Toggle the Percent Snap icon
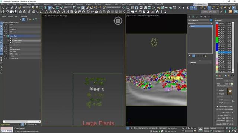Image resolution: width=238 pixels, height=133 pixels. 96,7
